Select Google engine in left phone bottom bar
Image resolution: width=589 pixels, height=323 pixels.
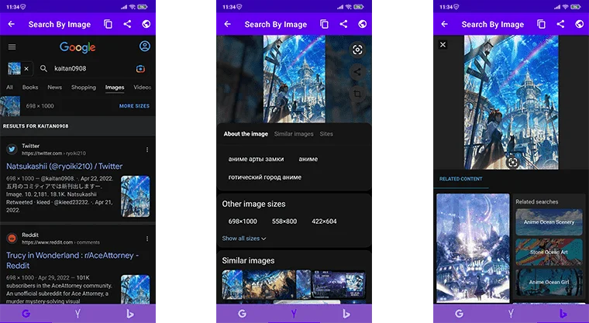[x=26, y=314]
